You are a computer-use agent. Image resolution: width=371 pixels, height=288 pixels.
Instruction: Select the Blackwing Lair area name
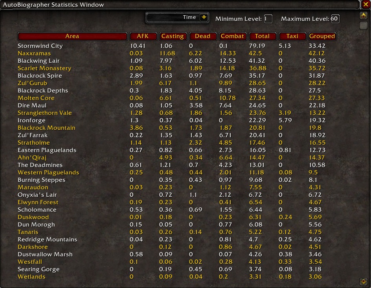coord(39,61)
